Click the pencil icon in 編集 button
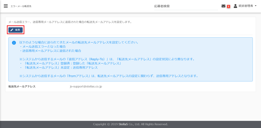Image resolution: width=261 pixels, height=128 pixels. point(12,30)
